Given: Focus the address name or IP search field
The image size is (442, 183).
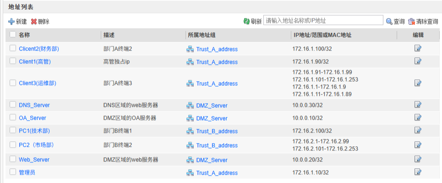Looking at the screenshot, I should pos(323,21).
